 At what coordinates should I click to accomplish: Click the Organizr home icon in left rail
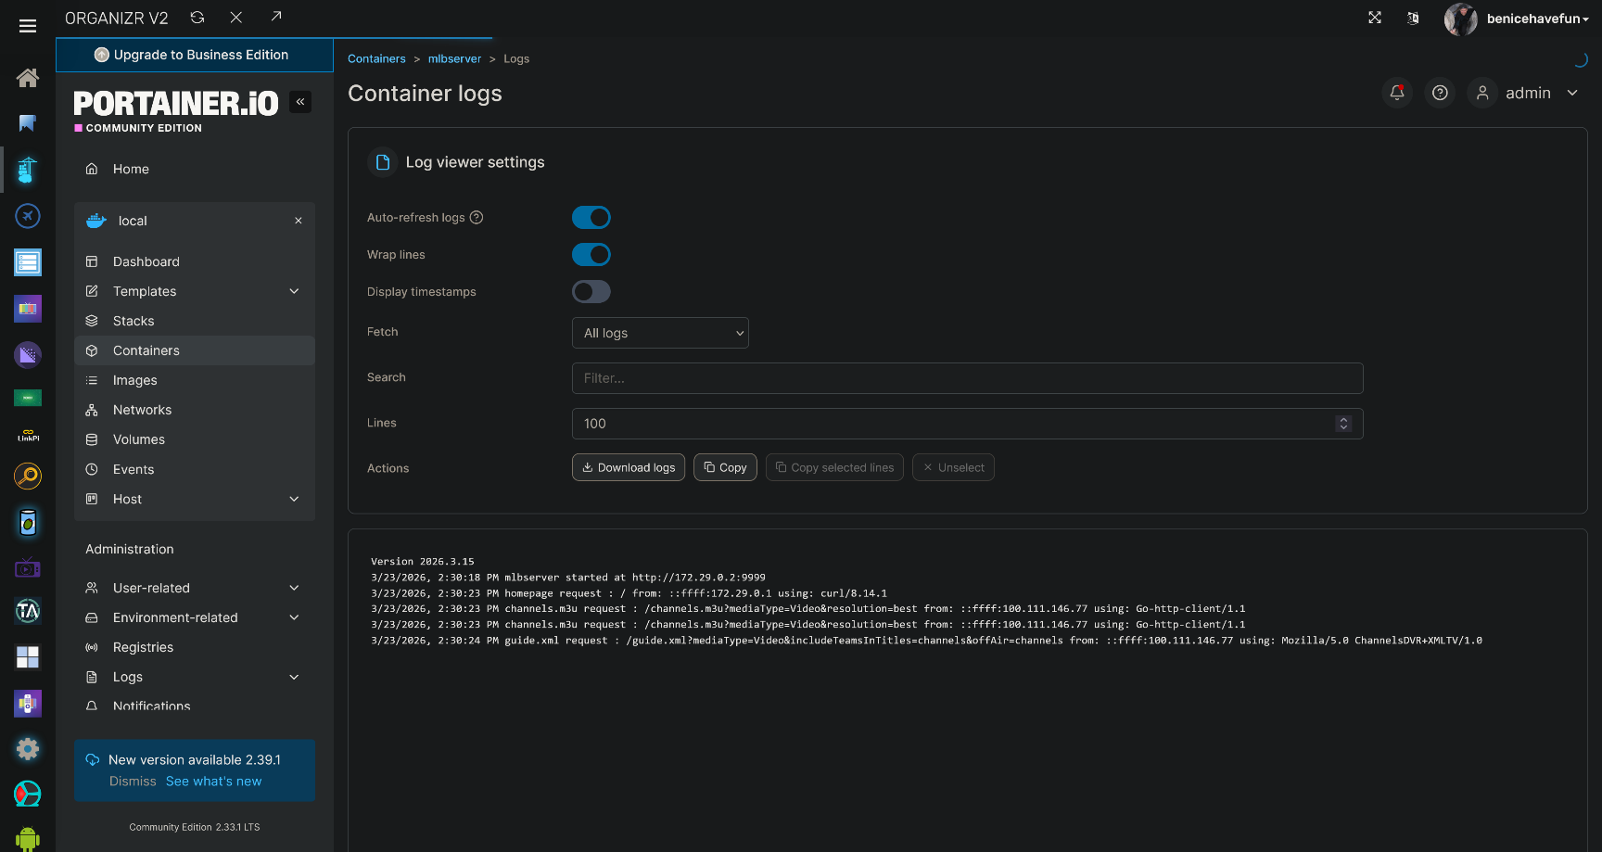point(28,78)
